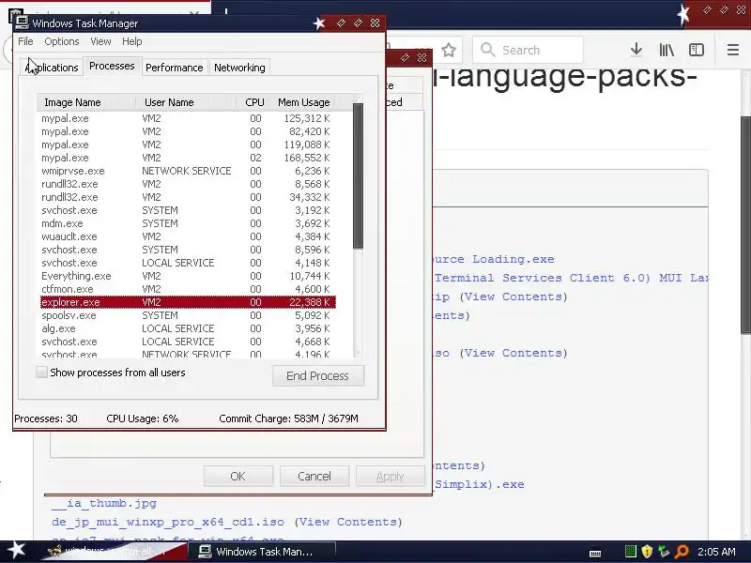Click the network connection tray icon

click(x=664, y=552)
